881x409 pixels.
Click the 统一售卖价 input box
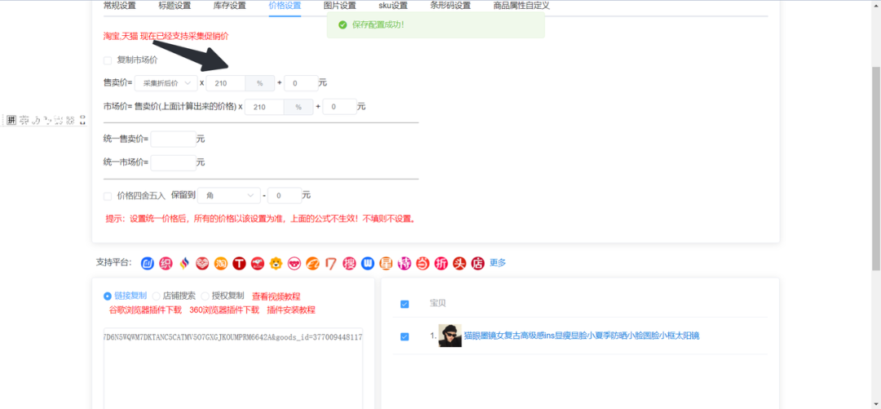tap(173, 139)
